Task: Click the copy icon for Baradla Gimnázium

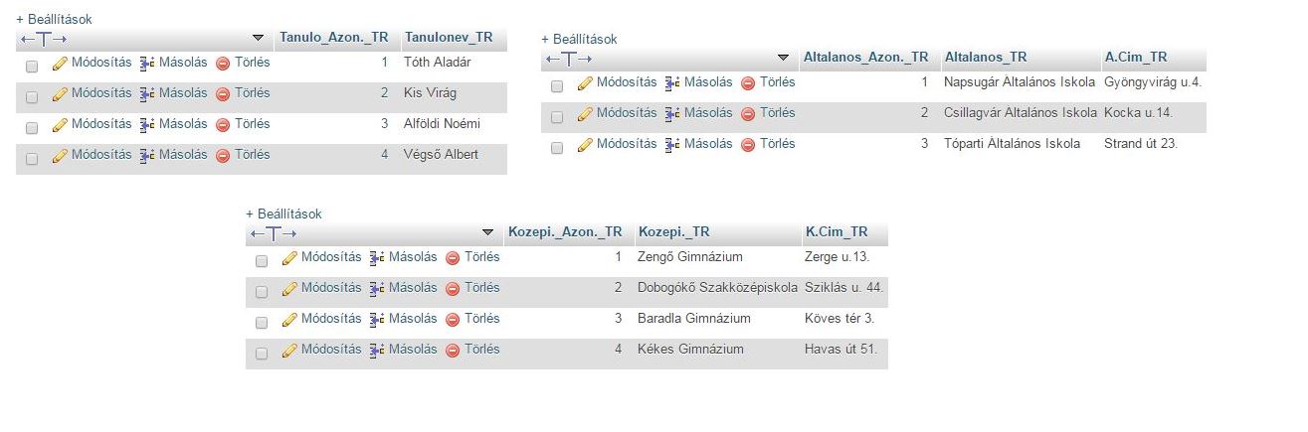Action: point(377,320)
